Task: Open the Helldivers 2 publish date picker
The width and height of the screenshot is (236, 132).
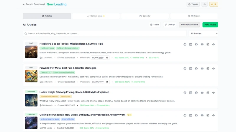Action: [107, 57]
